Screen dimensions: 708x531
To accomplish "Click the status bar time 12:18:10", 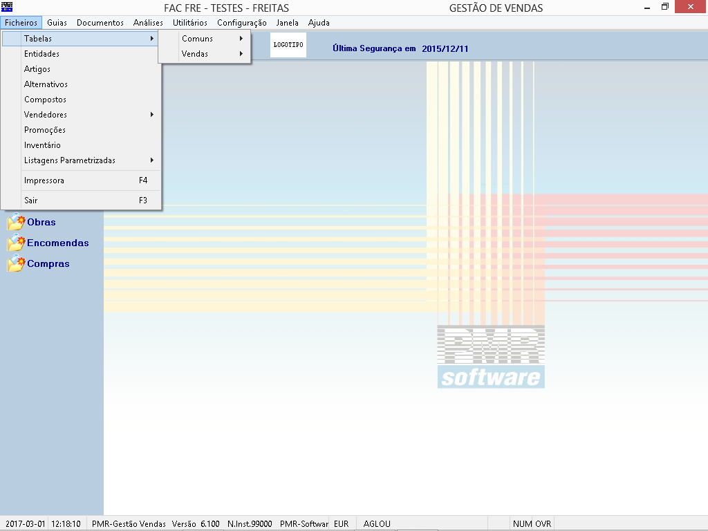I will (66, 524).
